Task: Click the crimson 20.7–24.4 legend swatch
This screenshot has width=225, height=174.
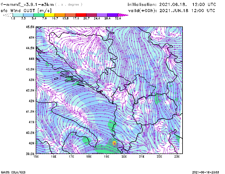Action: click(92, 15)
